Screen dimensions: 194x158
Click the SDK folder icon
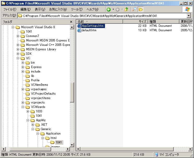23,54
